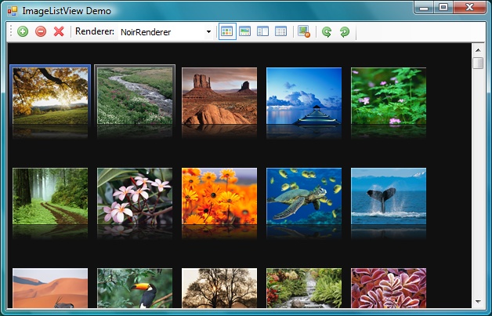Minimize the ImageListView Demo window

(x=424, y=8)
